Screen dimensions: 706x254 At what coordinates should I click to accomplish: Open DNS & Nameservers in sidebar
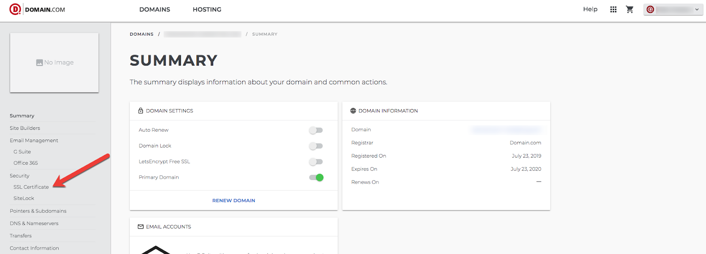coord(34,223)
